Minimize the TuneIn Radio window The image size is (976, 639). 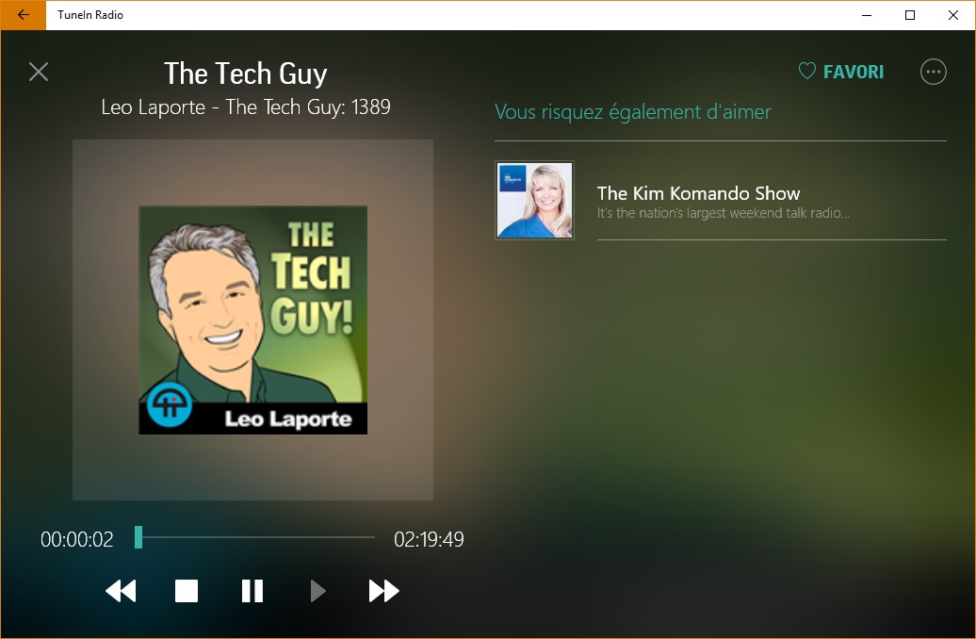point(867,15)
